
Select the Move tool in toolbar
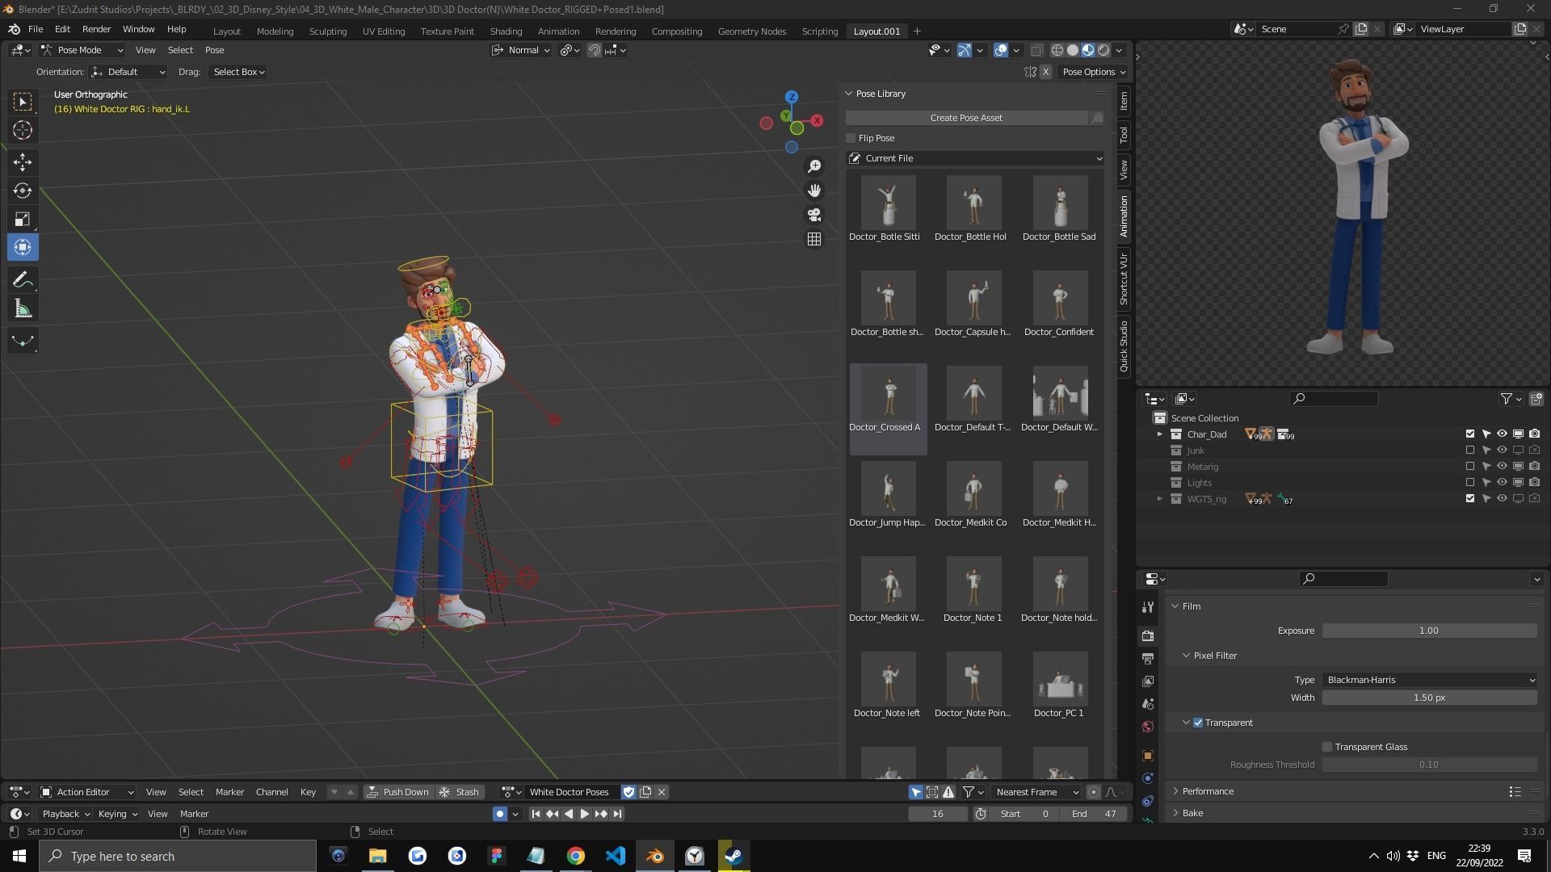point(23,162)
